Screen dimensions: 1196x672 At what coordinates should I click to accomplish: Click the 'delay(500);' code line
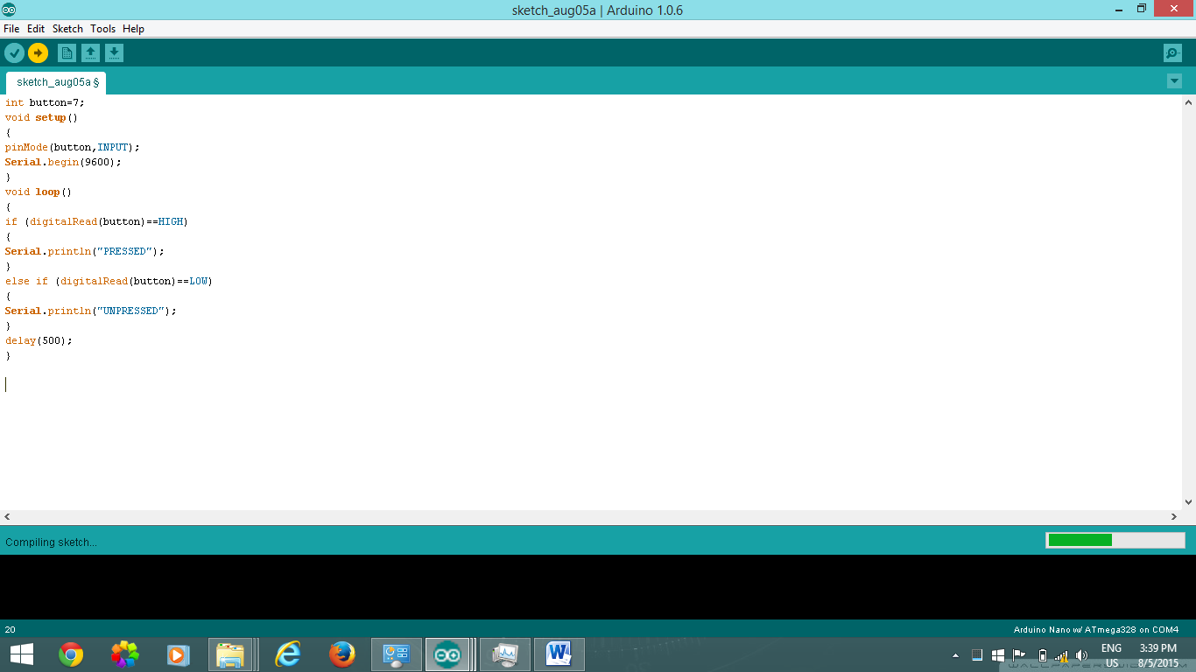(x=39, y=340)
